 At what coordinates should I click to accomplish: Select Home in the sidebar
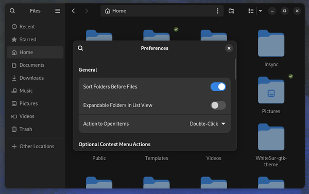[35, 52]
